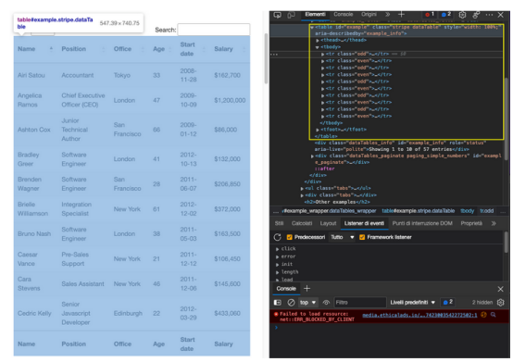Click the $1,200,000 salary cell

pyautogui.click(x=230, y=100)
